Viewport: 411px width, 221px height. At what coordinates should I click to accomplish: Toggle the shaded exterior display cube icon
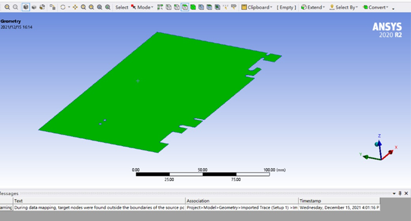point(26,7)
